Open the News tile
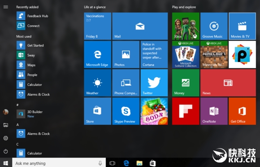Viewport: 260px width, 167px height. pos(228,83)
